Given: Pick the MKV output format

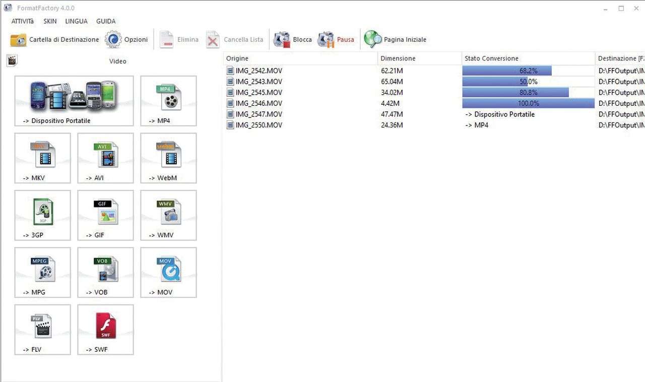Looking at the screenshot, I should [x=42, y=158].
